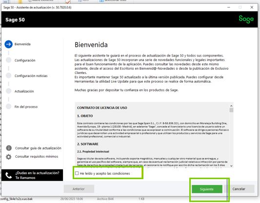Open 'Consultar guía de actualización' link
This screenshot has height=203, width=260.
38,148
